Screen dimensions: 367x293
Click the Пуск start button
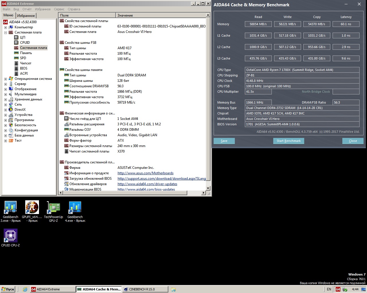(x=8, y=289)
